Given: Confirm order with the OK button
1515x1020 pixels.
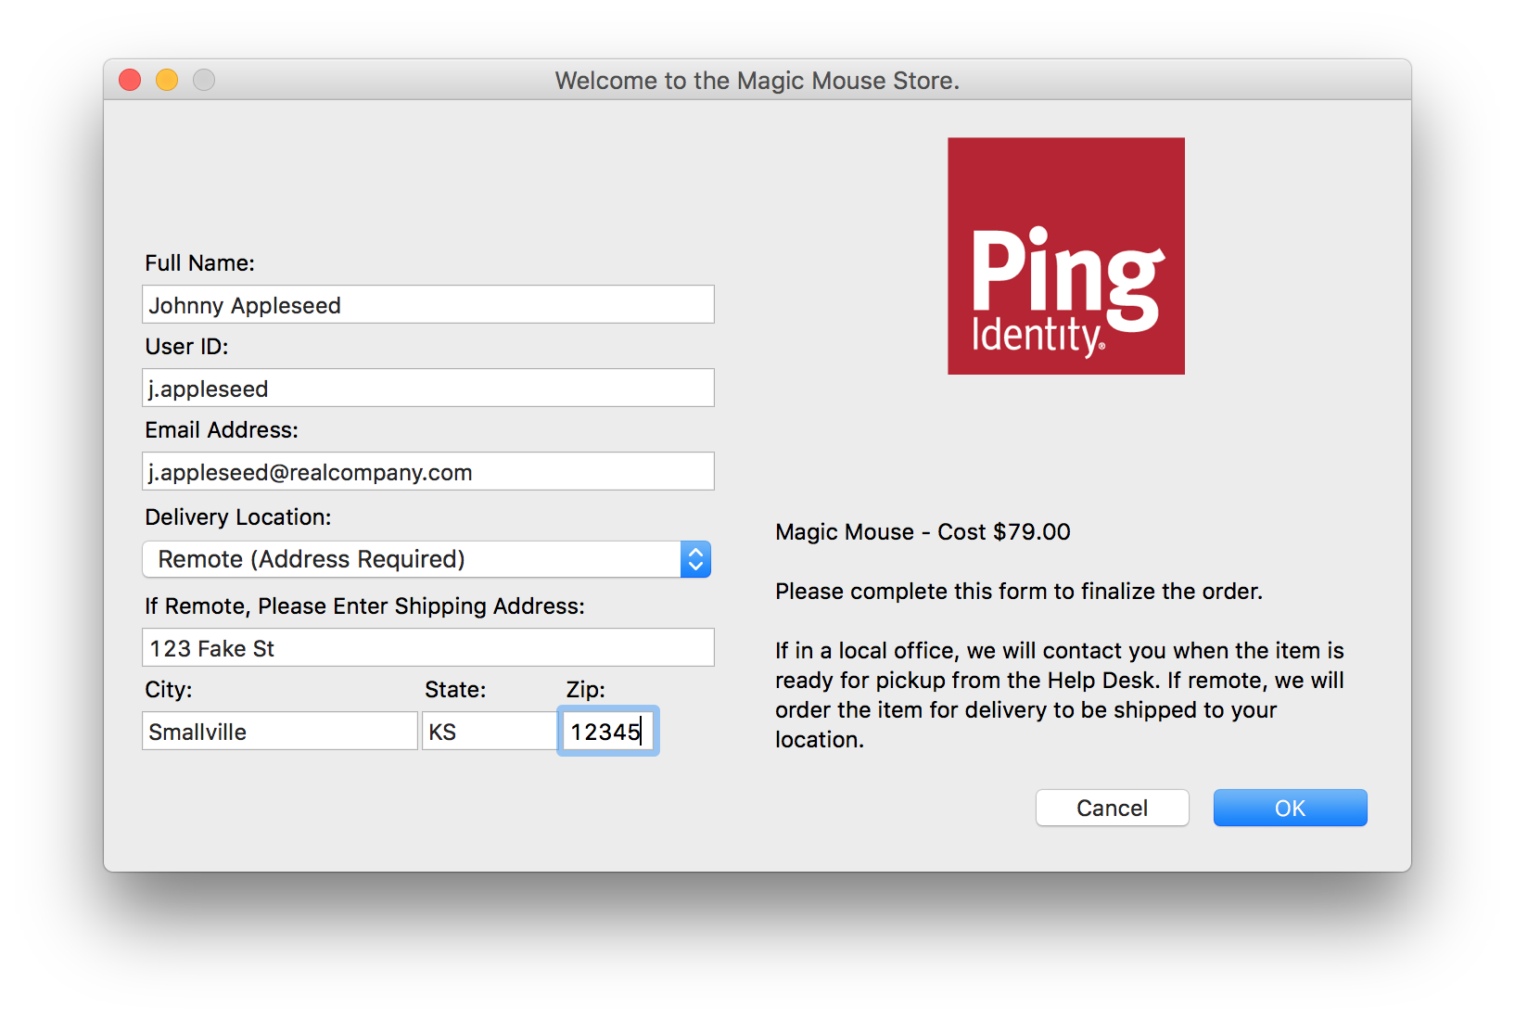Looking at the screenshot, I should point(1290,808).
